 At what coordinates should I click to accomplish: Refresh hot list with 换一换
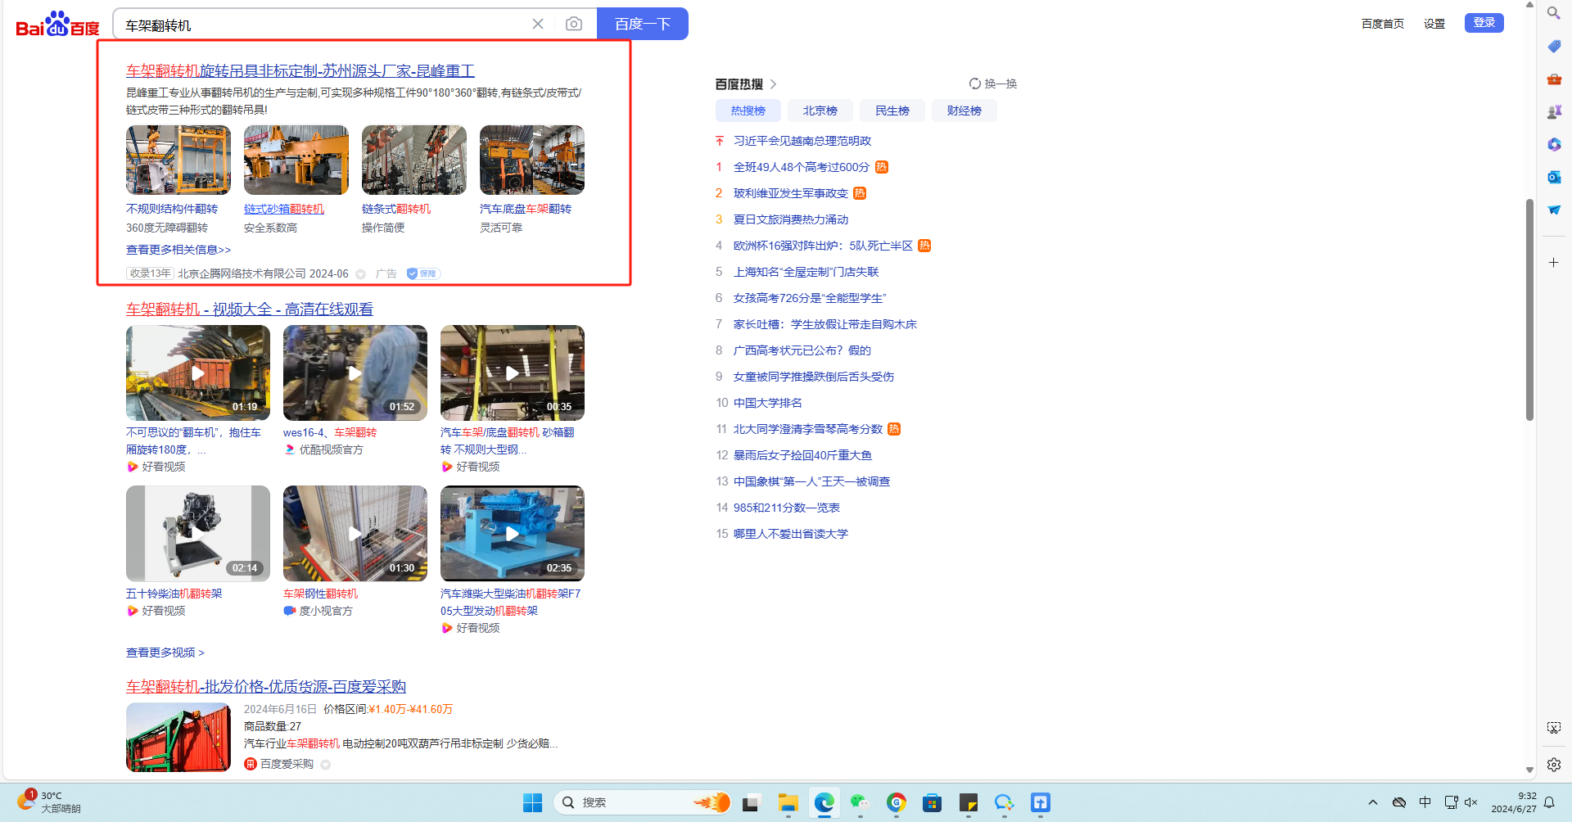click(993, 84)
